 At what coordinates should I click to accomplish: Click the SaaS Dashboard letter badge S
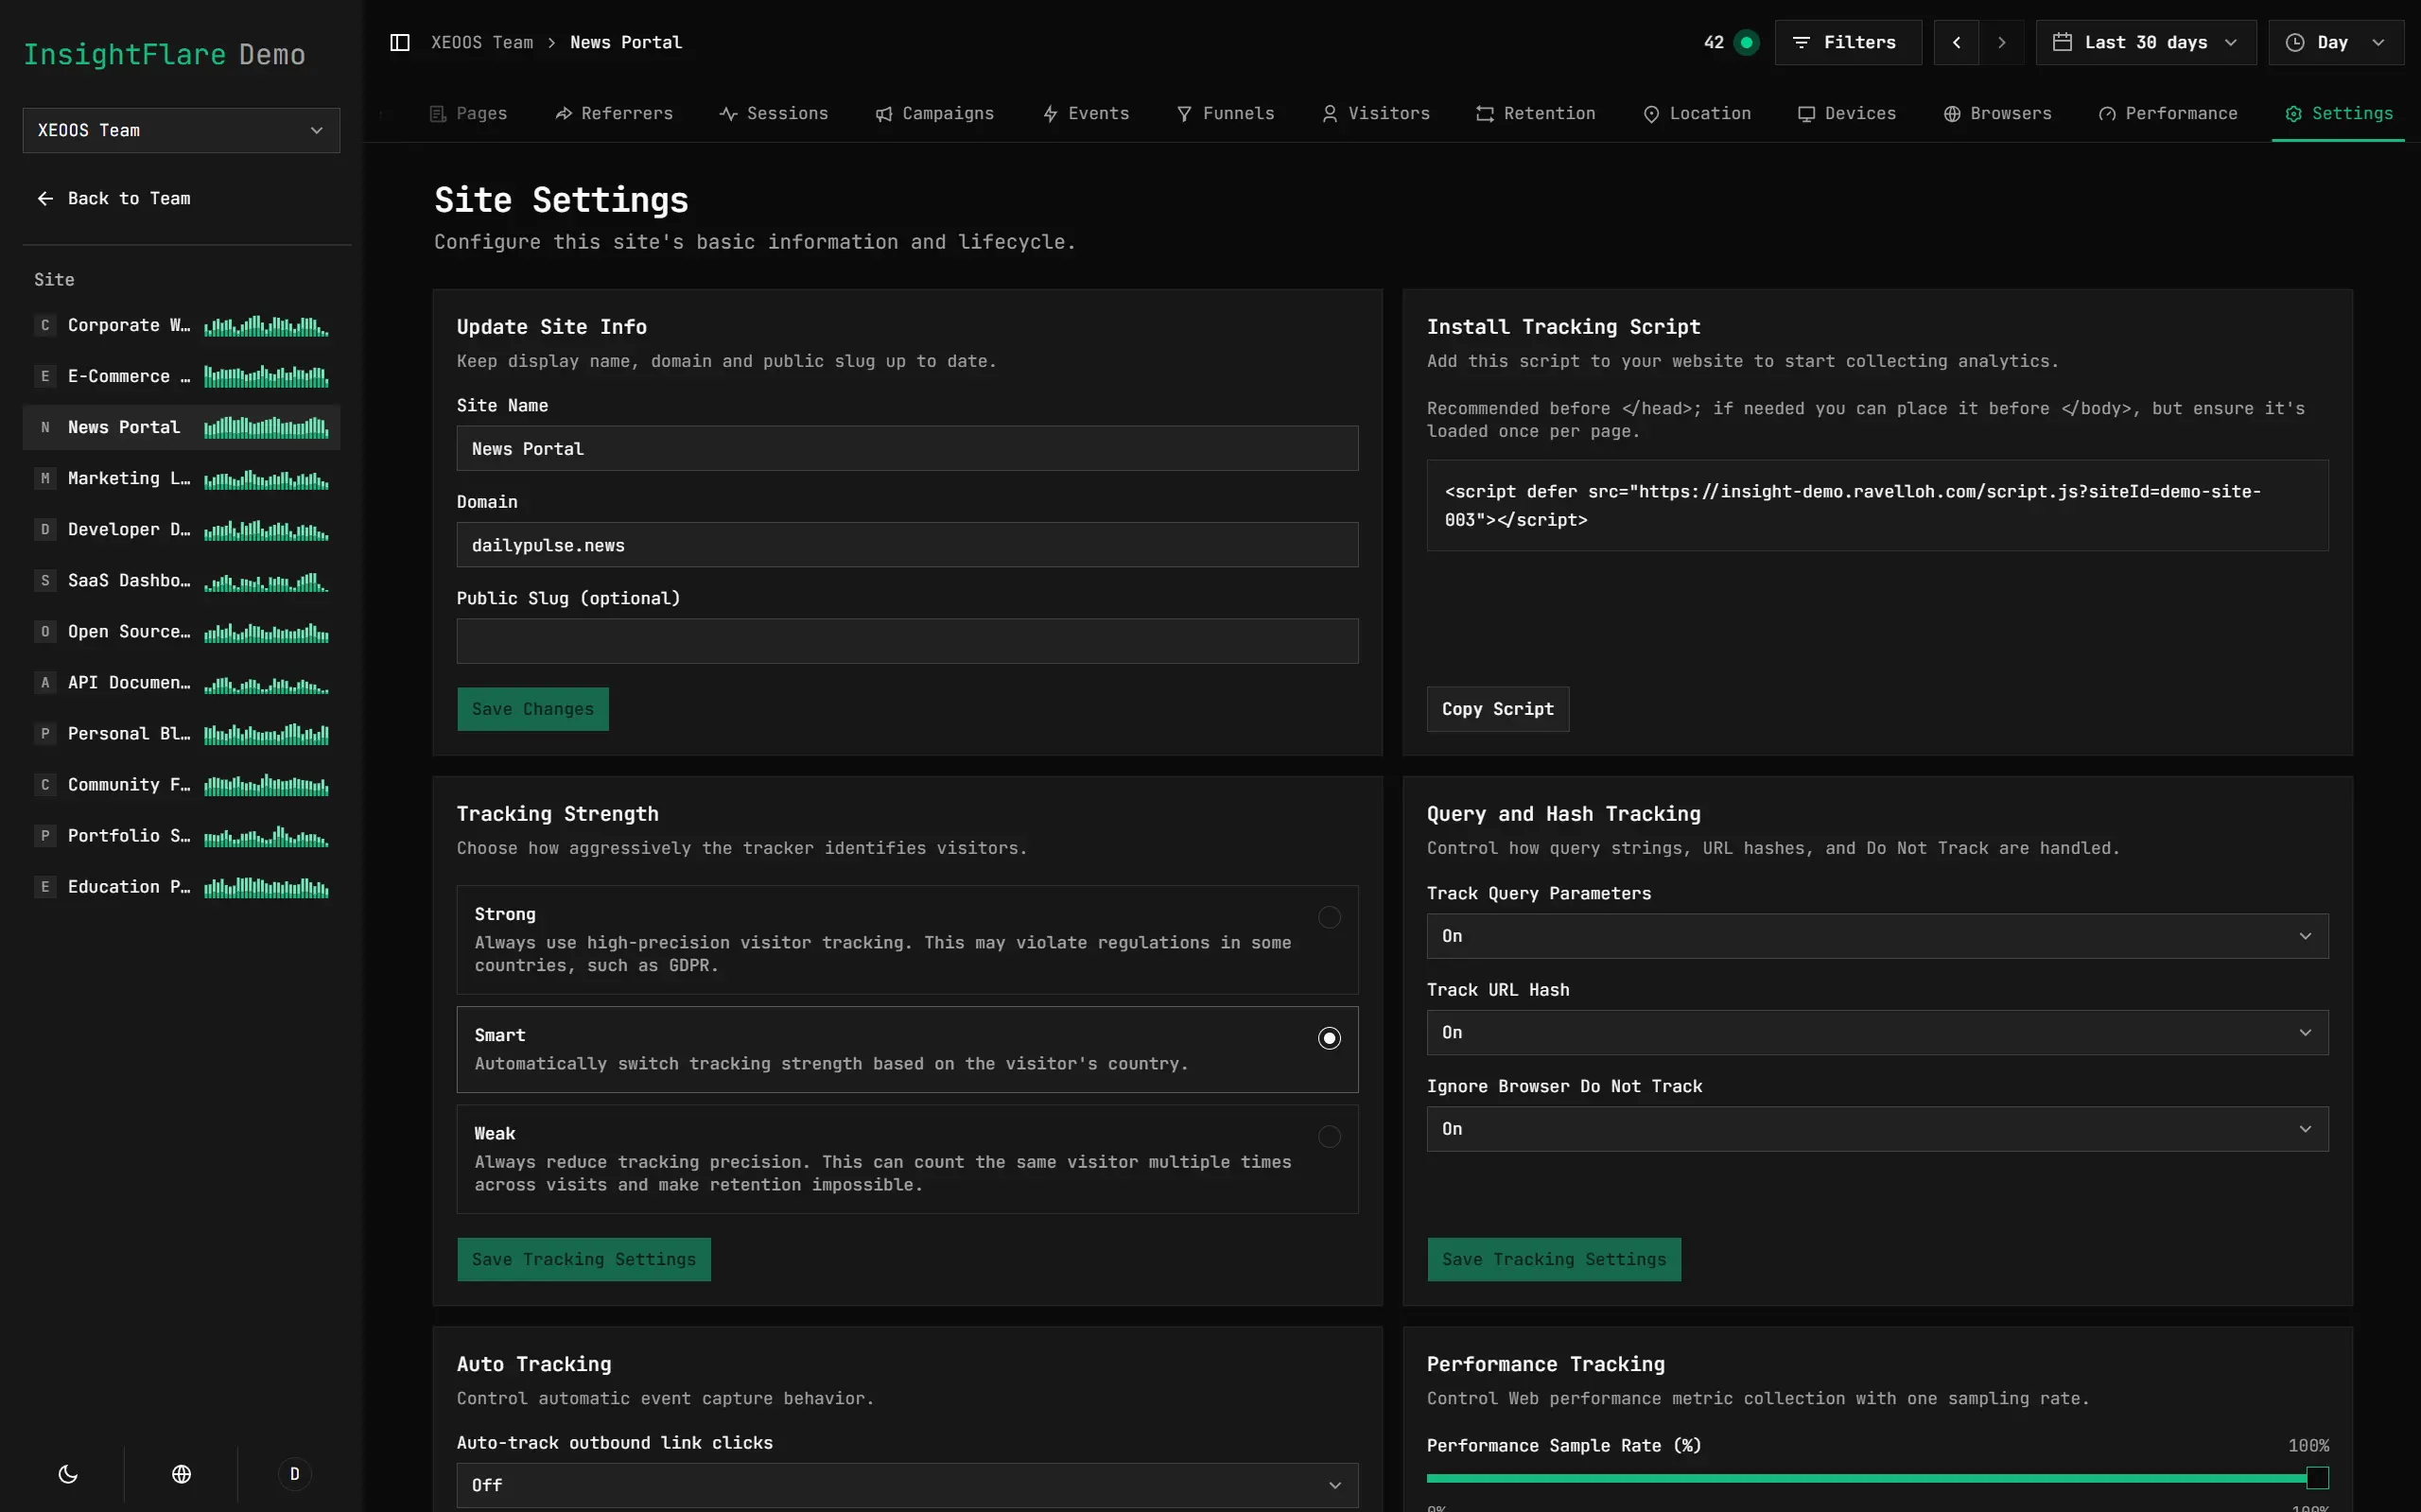pos(45,580)
